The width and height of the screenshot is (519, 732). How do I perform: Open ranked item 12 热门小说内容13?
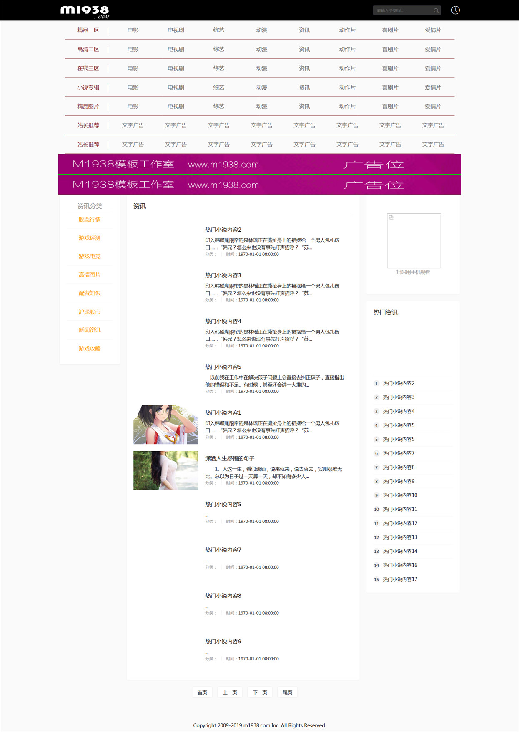pyautogui.click(x=400, y=537)
